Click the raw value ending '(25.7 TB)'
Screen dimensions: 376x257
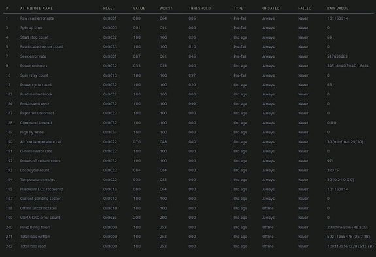point(349,237)
